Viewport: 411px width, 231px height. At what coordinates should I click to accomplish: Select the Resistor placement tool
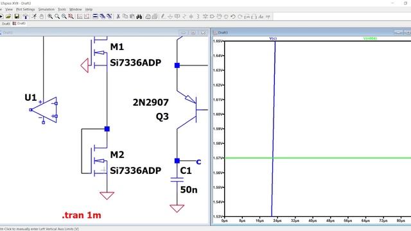(x=184, y=17)
